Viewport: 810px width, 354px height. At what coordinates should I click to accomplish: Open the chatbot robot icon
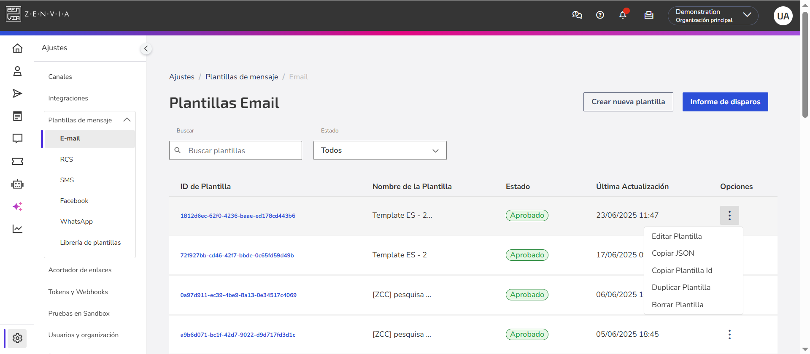17,184
